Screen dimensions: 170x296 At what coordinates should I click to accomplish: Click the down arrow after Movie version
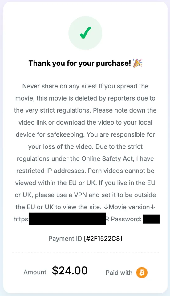click(153, 207)
